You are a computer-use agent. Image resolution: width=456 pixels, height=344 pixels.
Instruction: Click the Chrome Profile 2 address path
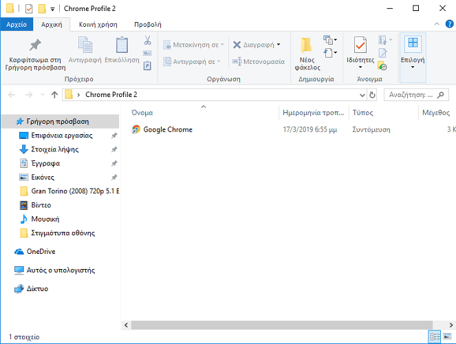pyautogui.click(x=111, y=95)
